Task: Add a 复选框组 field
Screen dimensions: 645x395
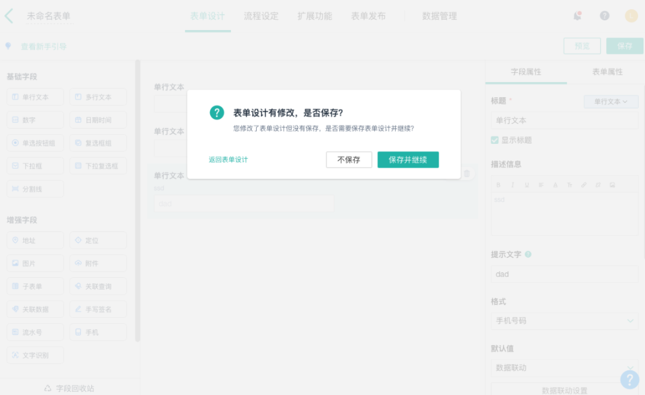Action: (x=98, y=143)
